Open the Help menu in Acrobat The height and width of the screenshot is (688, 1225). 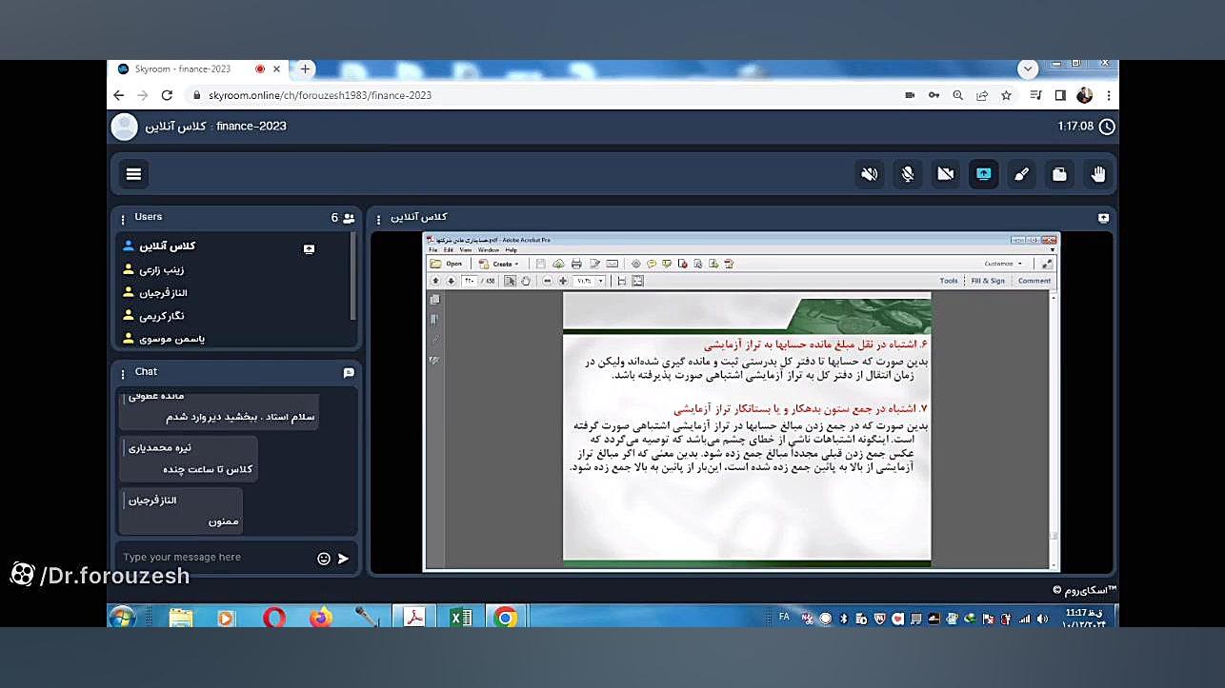pos(511,250)
